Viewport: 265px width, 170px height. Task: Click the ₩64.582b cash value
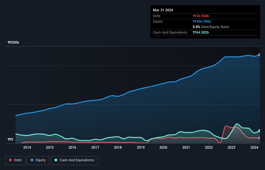(201, 32)
